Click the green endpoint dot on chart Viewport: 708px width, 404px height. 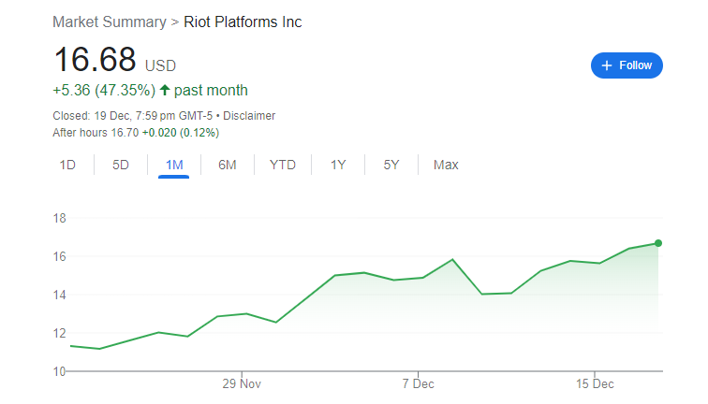[659, 243]
